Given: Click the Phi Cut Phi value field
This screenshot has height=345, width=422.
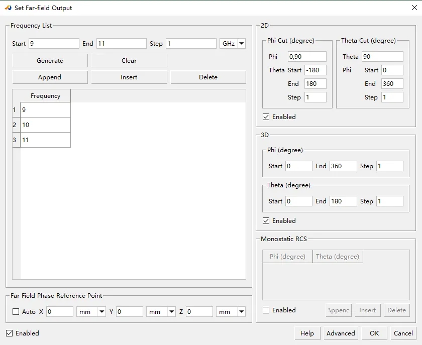Looking at the screenshot, I should (x=306, y=57).
